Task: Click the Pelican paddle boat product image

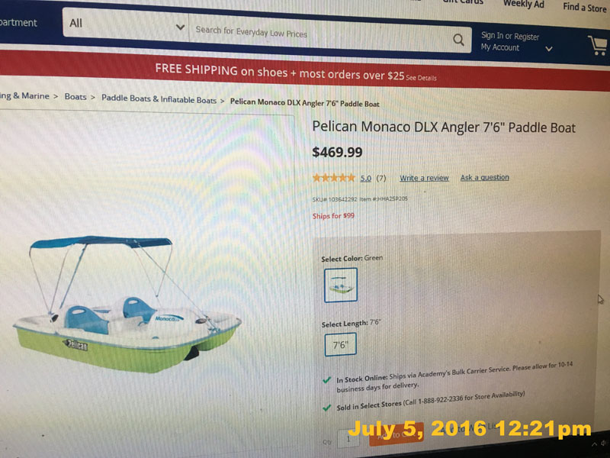Action: (127, 304)
